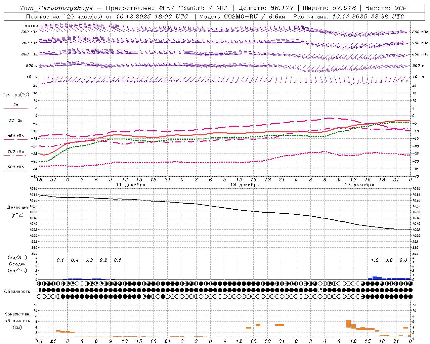Click the "13 декабря" date label
Screen dimensions: 430x344
point(359,185)
